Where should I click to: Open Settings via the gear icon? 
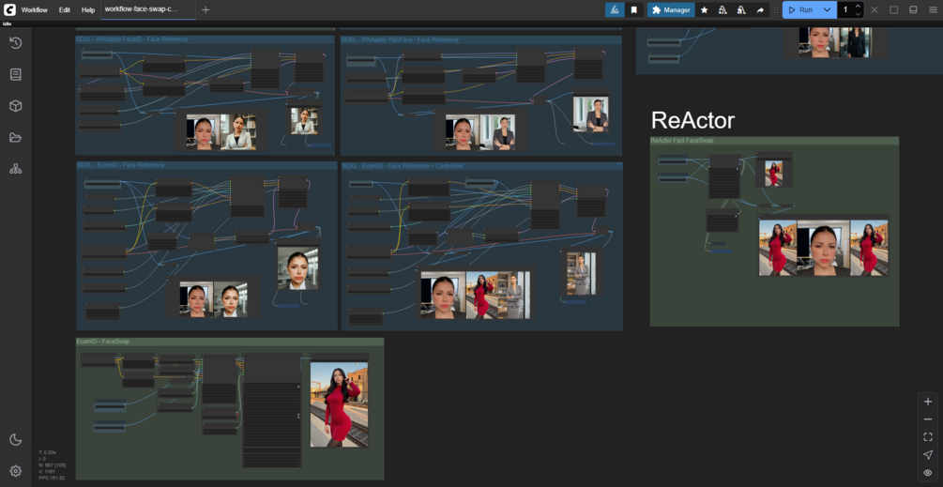(x=16, y=471)
